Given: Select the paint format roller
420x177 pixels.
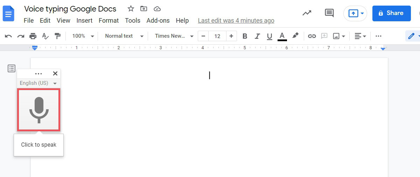Looking at the screenshot, I should point(57,36).
